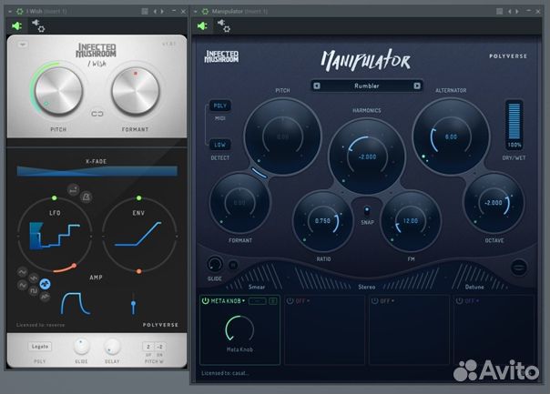Toggle the pitch-formant link icon
Viewport: 550px width, 394px height.
(97, 114)
